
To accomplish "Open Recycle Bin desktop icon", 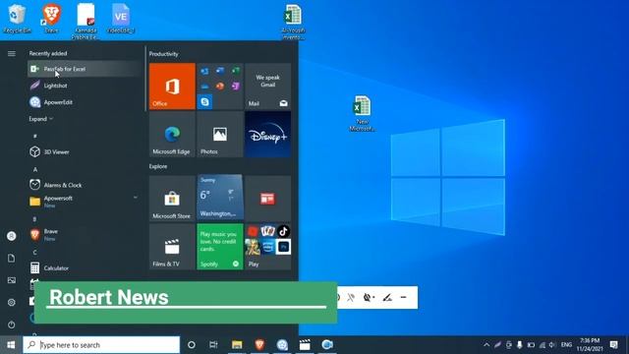I will (17, 19).
